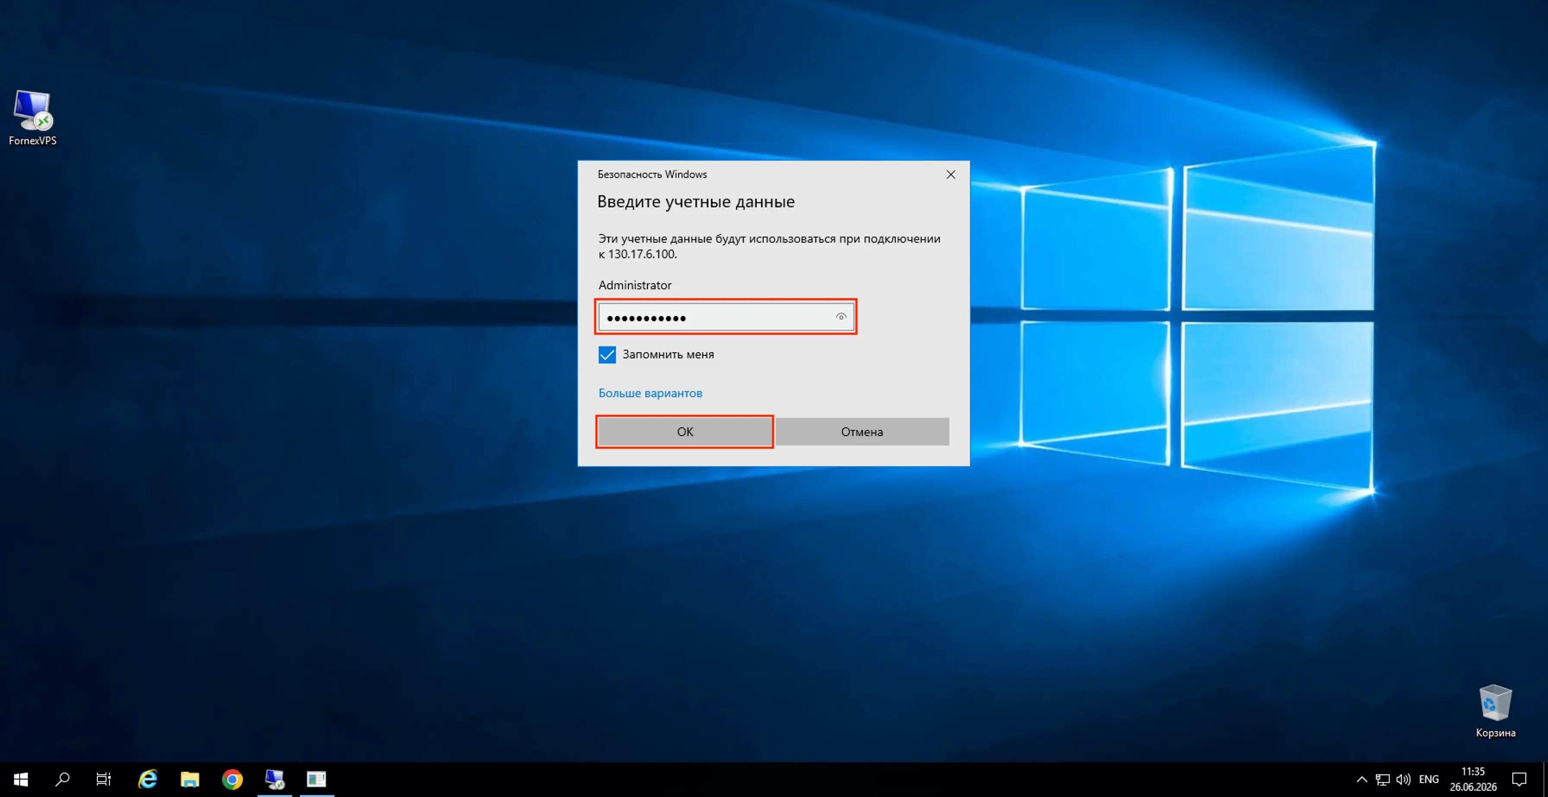This screenshot has height=797, width=1548.
Task: Show hidden tray icons chevron
Action: 1362,780
